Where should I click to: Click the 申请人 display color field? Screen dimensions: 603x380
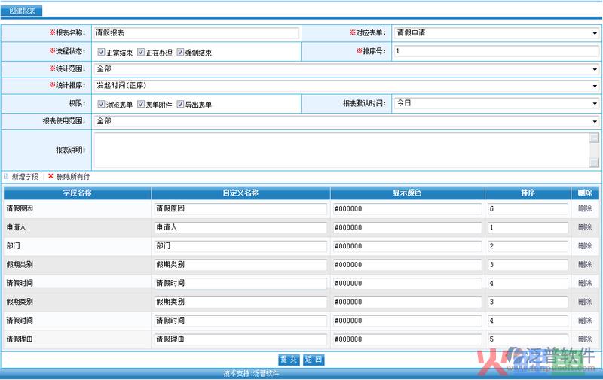pyautogui.click(x=407, y=227)
